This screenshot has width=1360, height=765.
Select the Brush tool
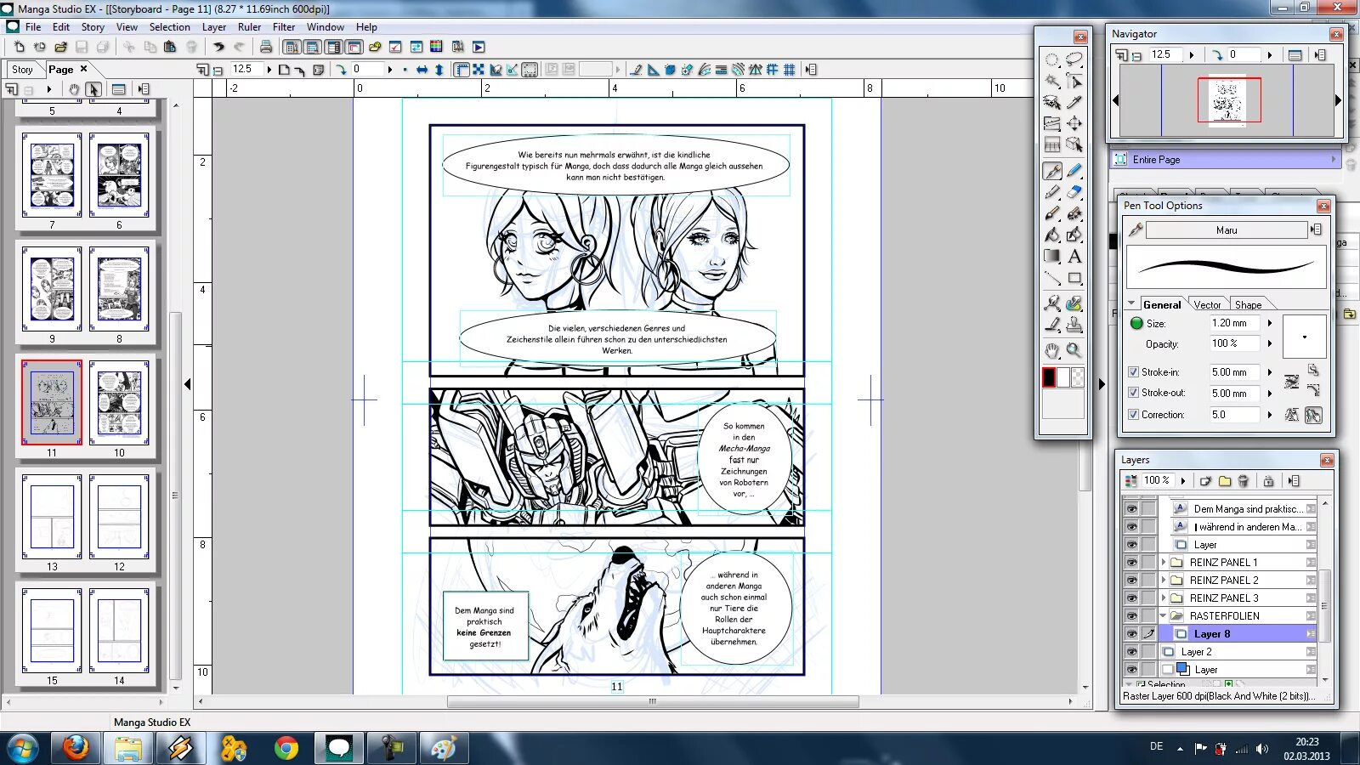click(1052, 213)
